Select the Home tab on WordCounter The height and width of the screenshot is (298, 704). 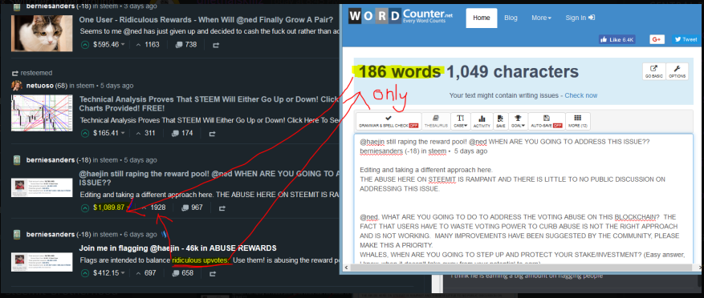[x=482, y=18]
